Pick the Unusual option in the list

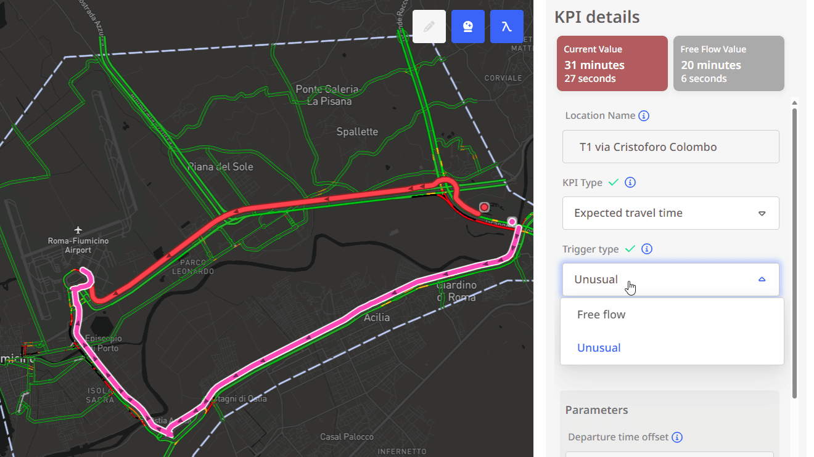click(599, 348)
